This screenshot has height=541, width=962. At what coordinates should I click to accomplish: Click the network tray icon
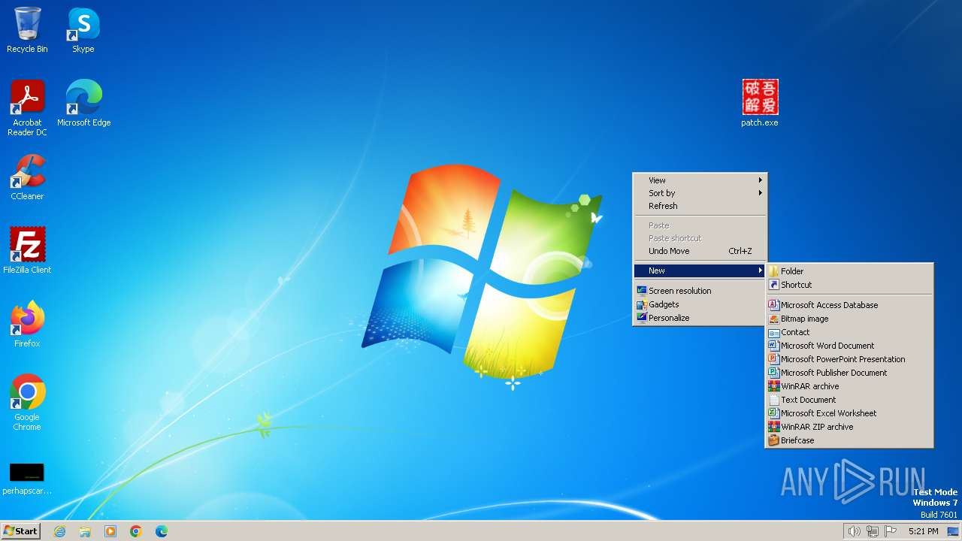[873, 531]
